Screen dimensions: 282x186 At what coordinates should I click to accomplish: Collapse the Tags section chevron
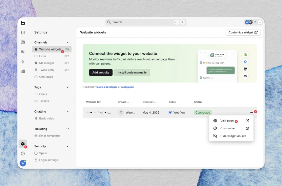(68, 87)
